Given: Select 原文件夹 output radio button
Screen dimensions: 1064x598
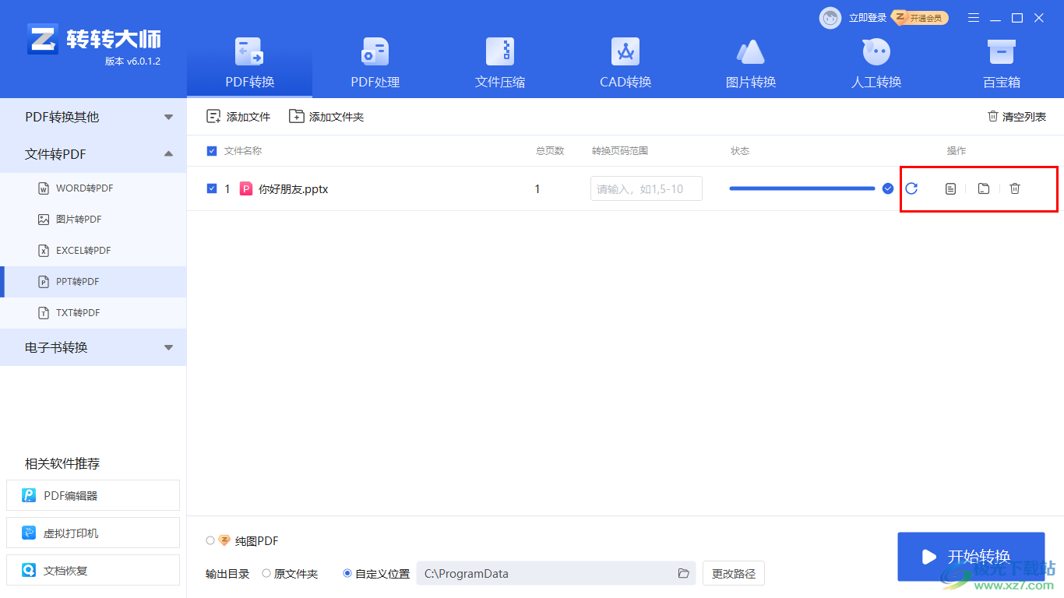Looking at the screenshot, I should coord(266,574).
